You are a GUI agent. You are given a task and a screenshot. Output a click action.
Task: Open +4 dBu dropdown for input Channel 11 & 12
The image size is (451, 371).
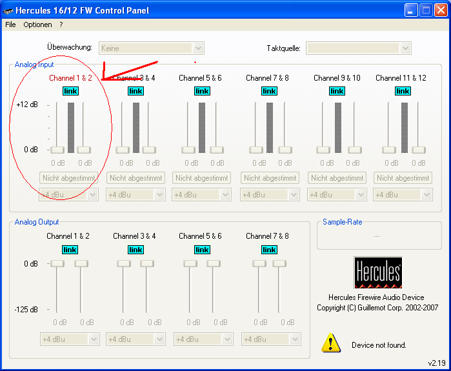[x=403, y=195]
